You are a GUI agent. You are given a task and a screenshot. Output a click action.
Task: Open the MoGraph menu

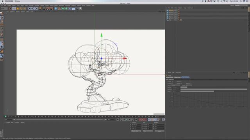click(x=61, y=5)
